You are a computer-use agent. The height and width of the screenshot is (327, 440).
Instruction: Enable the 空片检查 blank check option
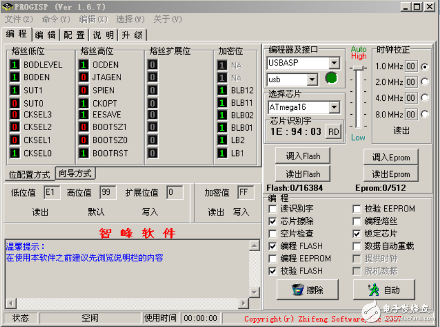(273, 234)
